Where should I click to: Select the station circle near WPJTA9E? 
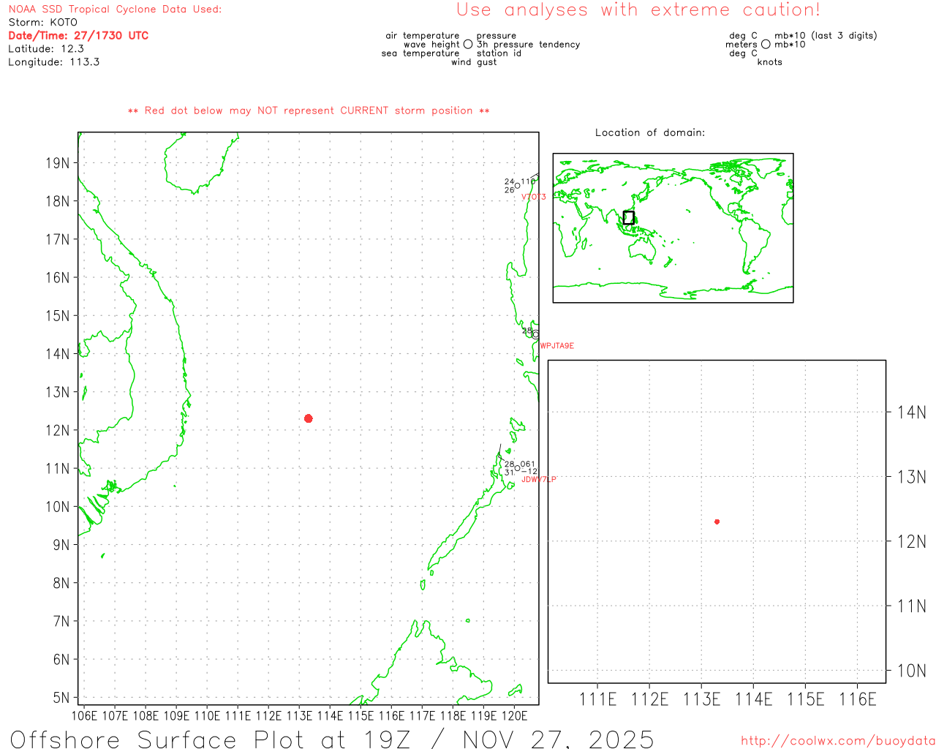[x=536, y=334]
